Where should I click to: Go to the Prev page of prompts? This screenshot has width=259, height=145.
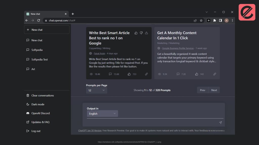click(x=203, y=90)
